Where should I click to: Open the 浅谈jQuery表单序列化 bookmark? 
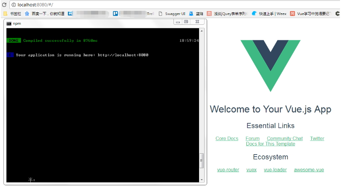(227, 14)
